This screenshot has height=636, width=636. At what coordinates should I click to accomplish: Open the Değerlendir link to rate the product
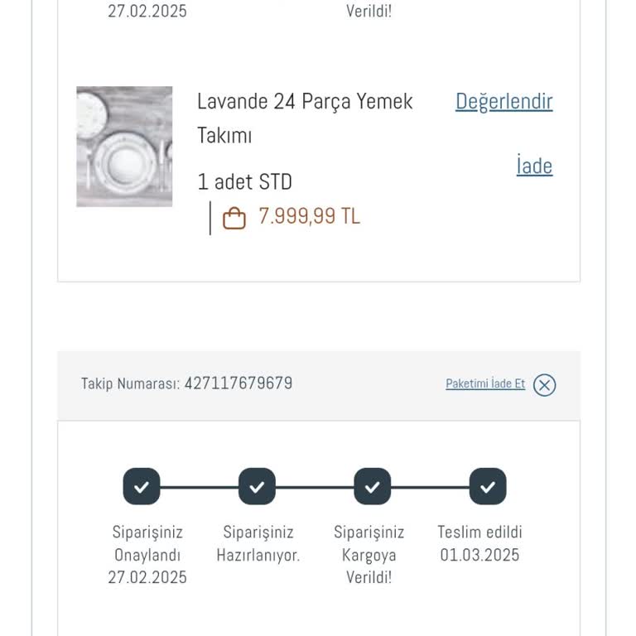tap(503, 102)
